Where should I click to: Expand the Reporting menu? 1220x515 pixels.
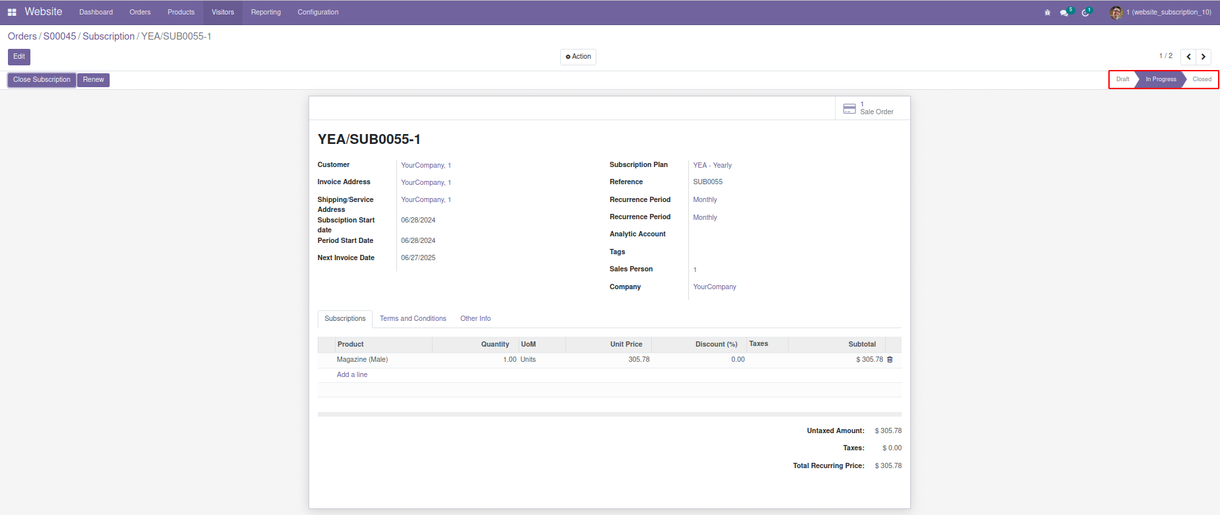click(266, 13)
